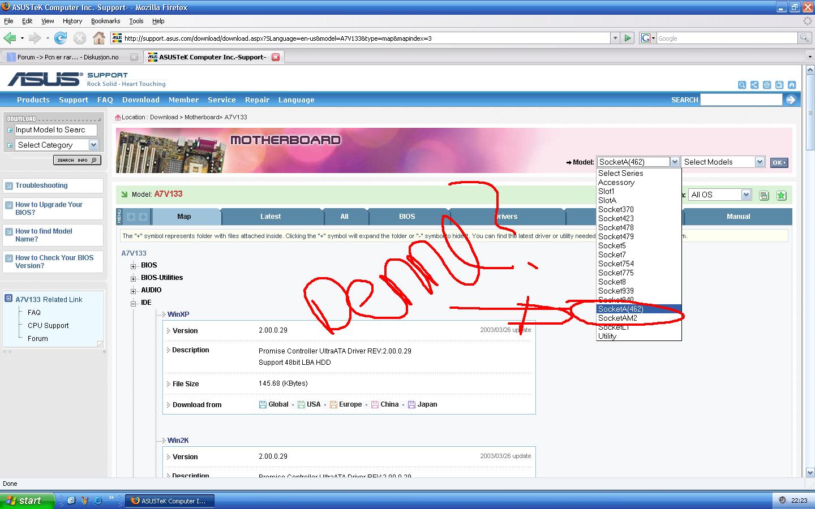Switch to the BIOS tab
This screenshot has height=509, width=815.
point(407,216)
